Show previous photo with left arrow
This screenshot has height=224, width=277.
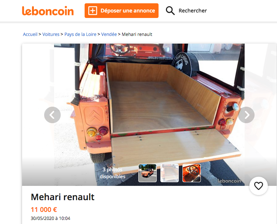tap(52, 115)
